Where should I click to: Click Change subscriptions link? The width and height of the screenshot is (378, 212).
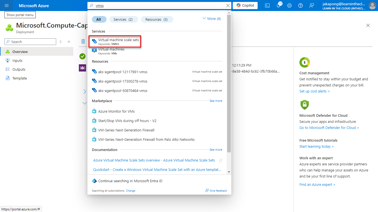pos(131,191)
